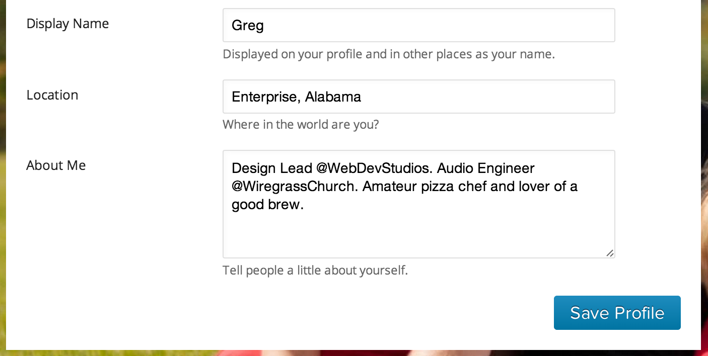
Task: Click on "@WiregrassChurch" in the bio text
Action: [x=295, y=187]
